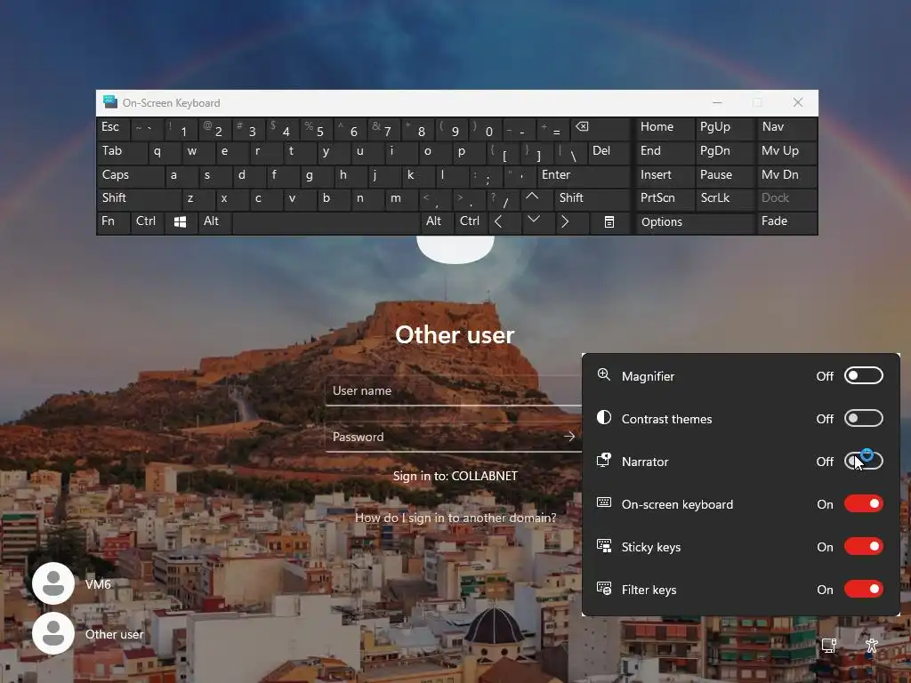Click the Filter keys icon
The height and width of the screenshot is (683, 911).
click(x=604, y=589)
